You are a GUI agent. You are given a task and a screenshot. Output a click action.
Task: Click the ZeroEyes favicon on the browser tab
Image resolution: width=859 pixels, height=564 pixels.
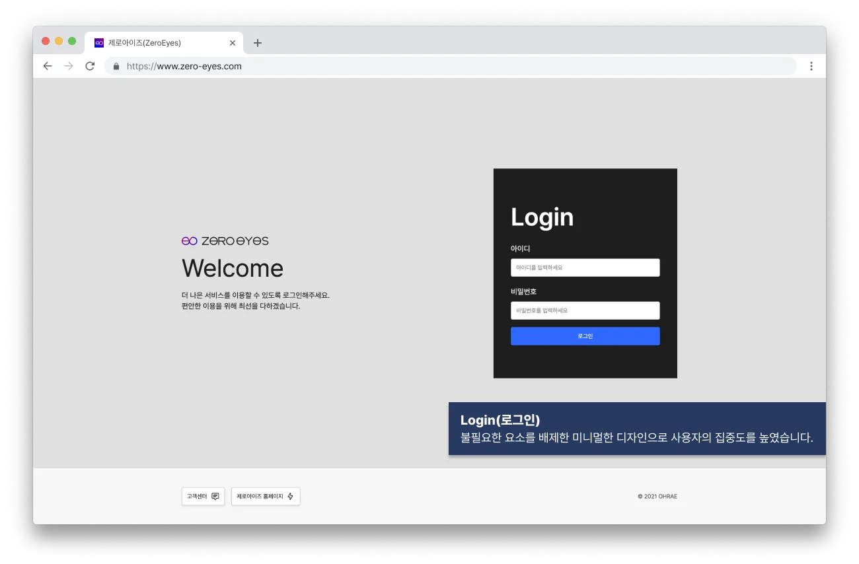point(98,42)
